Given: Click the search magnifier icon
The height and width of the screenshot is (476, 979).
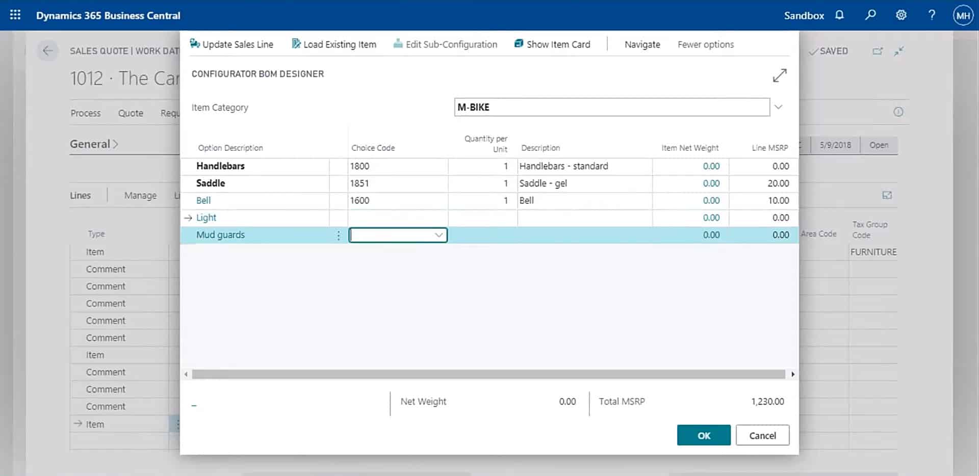Looking at the screenshot, I should (x=870, y=15).
